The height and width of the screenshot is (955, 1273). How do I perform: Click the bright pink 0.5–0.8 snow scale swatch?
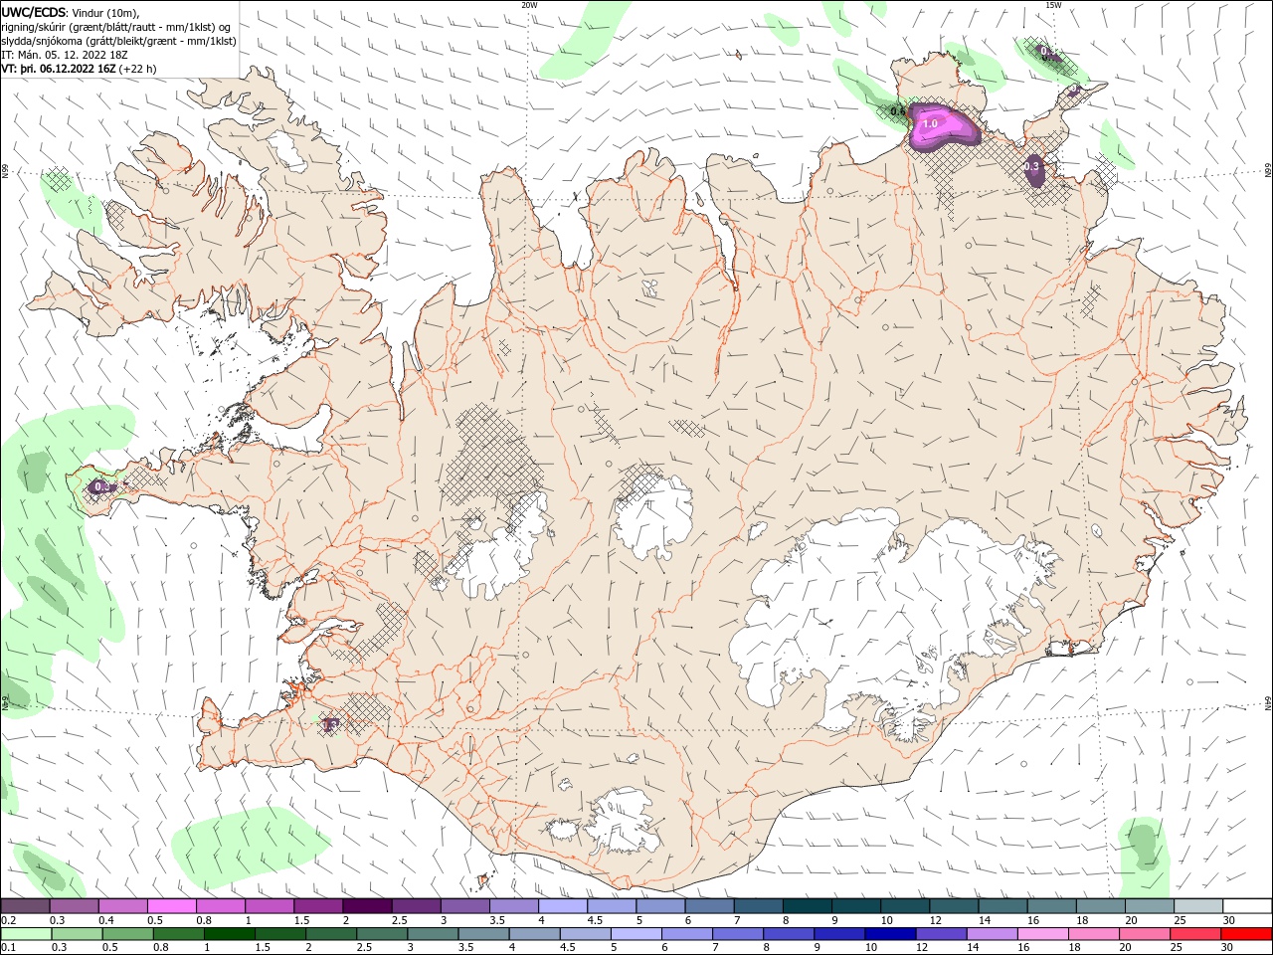pyautogui.click(x=171, y=906)
